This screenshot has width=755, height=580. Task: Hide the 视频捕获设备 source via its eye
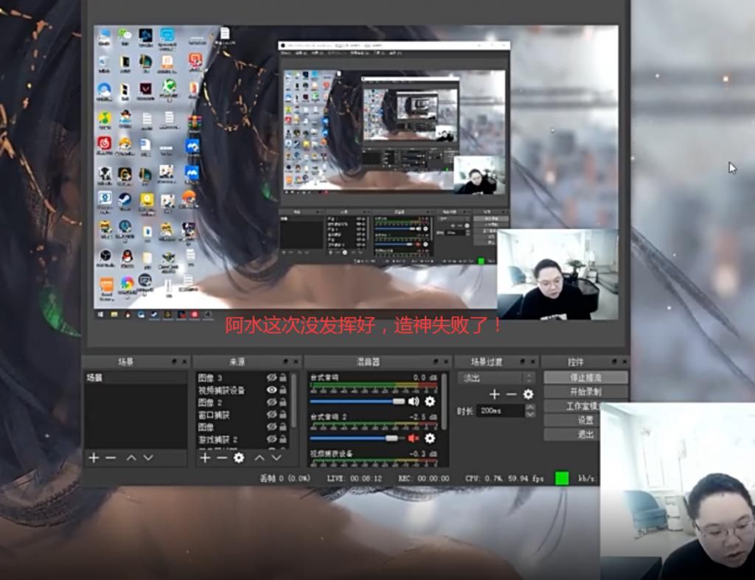click(x=271, y=390)
